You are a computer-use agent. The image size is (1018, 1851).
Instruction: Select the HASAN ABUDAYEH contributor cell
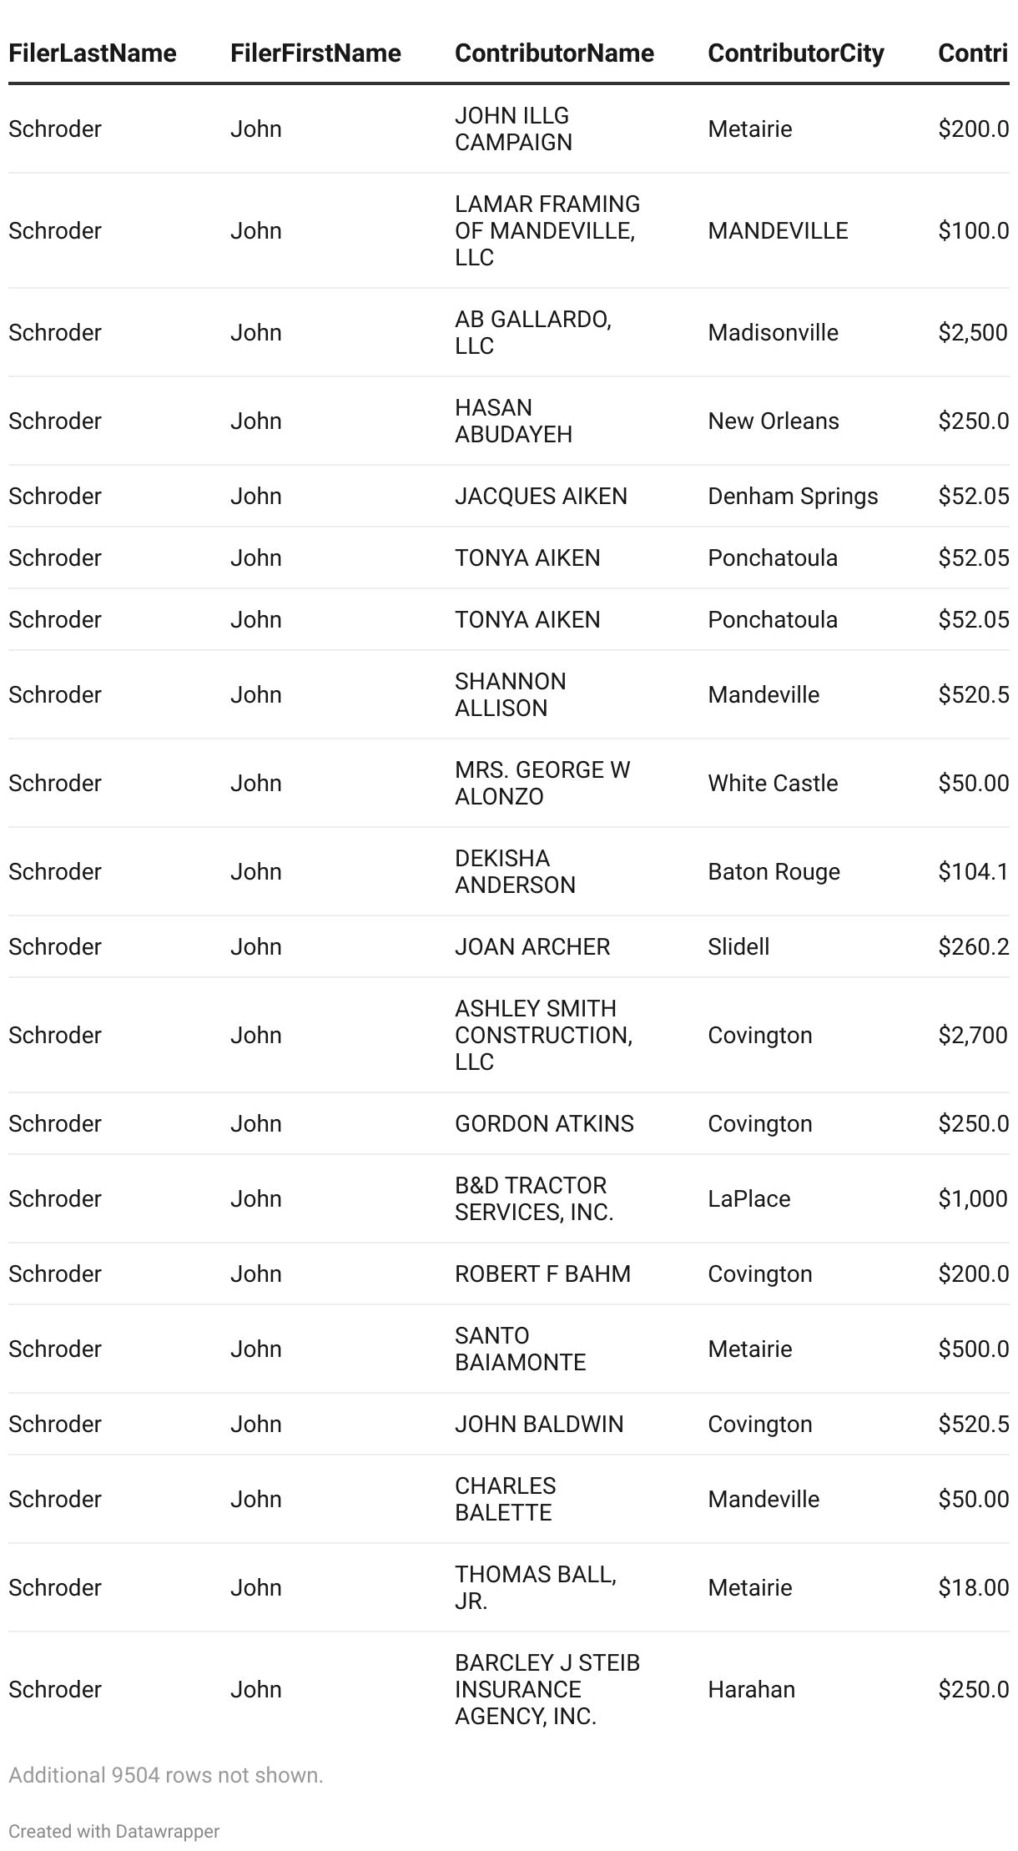[x=513, y=421]
